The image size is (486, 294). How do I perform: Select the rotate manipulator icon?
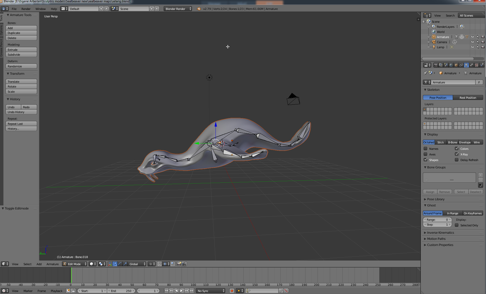click(120, 264)
